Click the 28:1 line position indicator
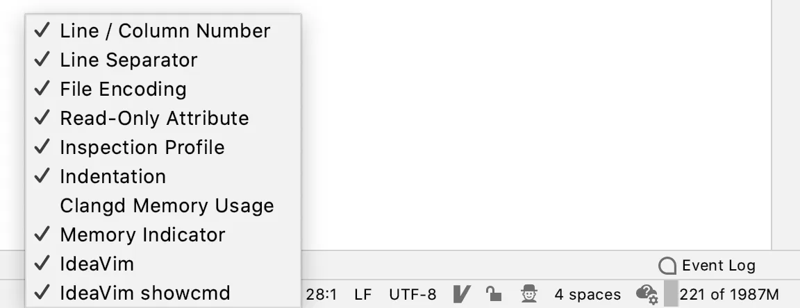The width and height of the screenshot is (800, 308). (322, 295)
